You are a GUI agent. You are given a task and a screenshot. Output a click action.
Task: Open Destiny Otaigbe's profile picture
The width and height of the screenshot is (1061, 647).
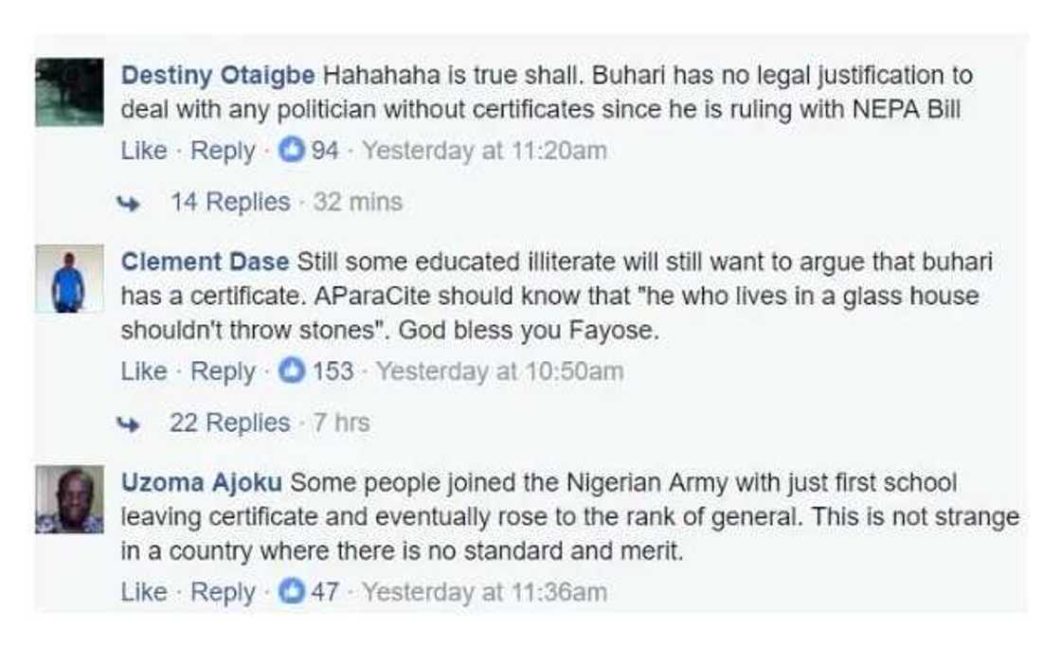coord(69,92)
